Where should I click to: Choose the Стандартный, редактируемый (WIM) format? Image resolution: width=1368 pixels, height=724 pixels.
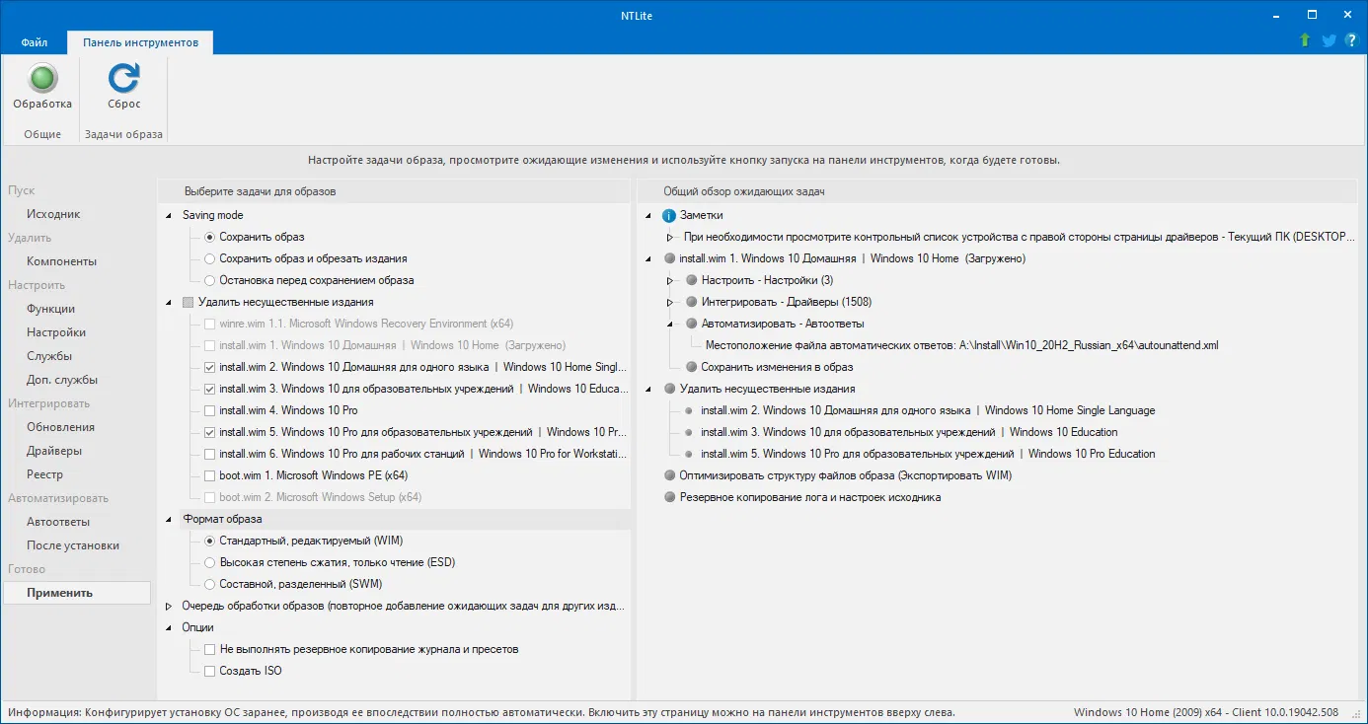point(209,541)
